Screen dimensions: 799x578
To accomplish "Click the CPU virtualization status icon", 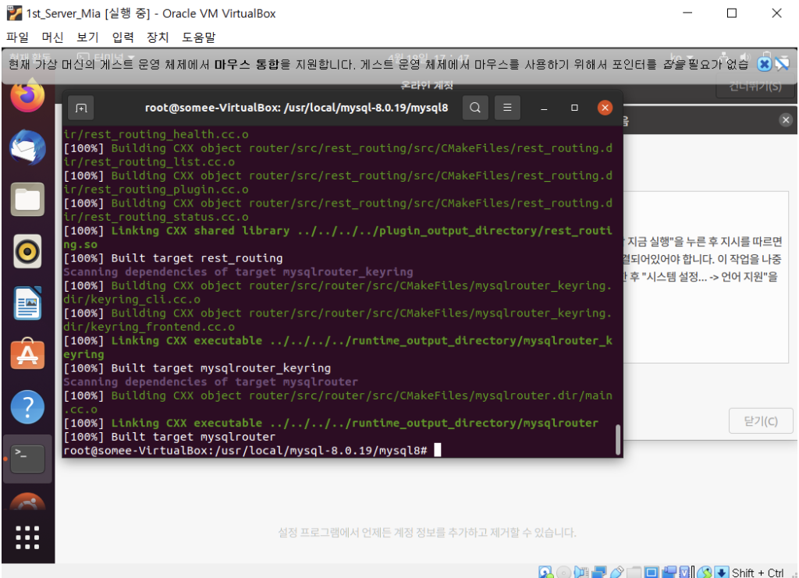I will [x=685, y=573].
